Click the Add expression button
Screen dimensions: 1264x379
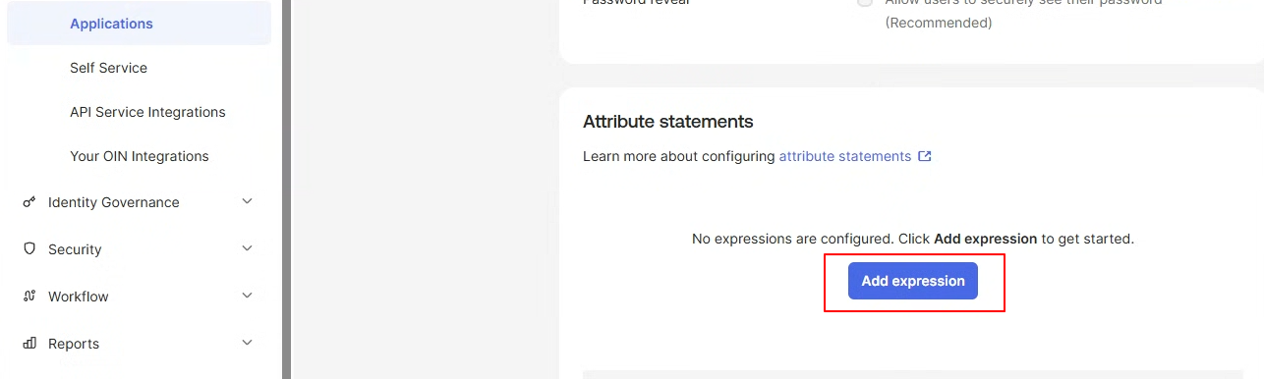[913, 281]
